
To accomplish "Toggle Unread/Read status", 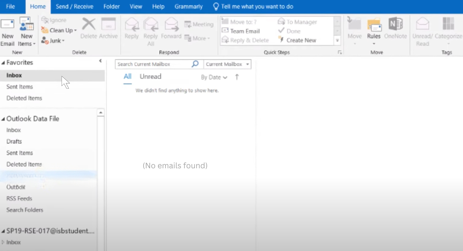I will (x=422, y=31).
